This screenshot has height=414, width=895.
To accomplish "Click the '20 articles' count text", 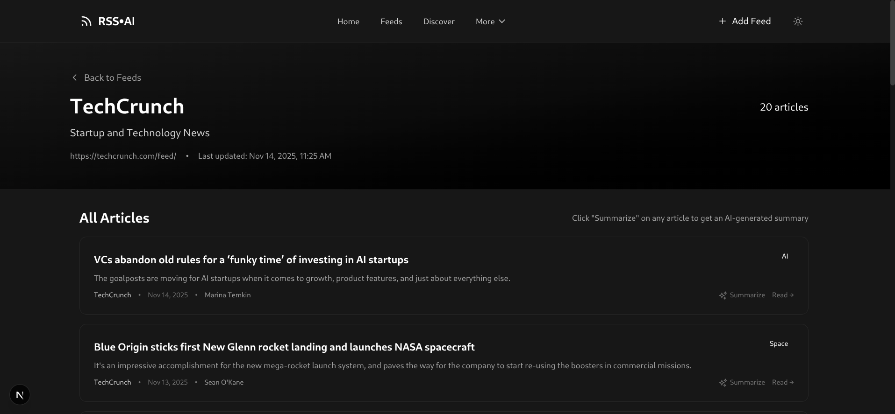I will (x=784, y=107).
